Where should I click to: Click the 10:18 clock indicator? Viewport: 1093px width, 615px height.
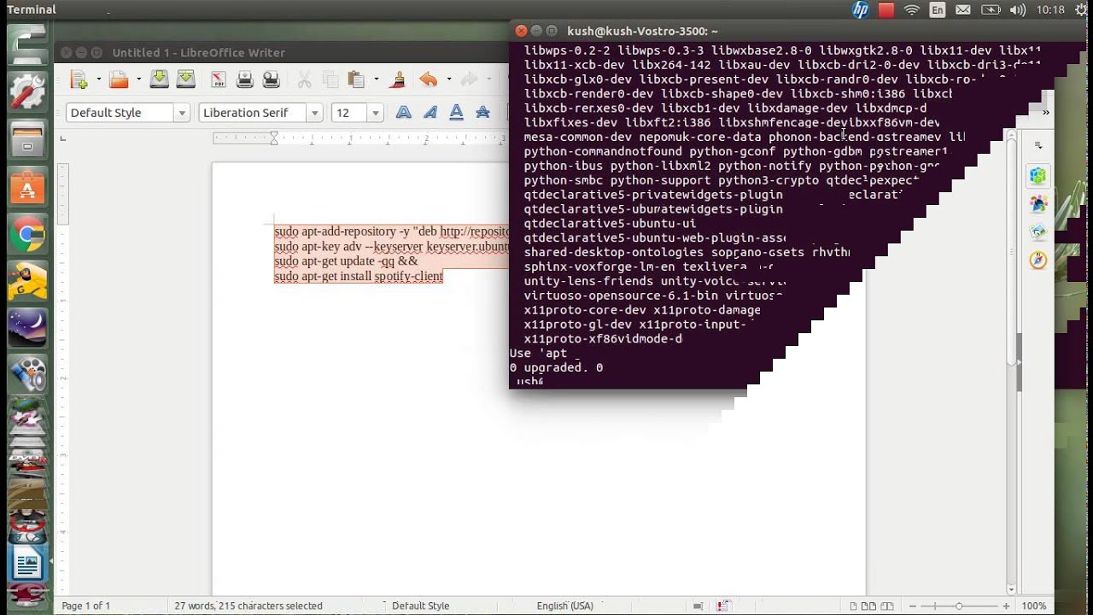(1051, 10)
